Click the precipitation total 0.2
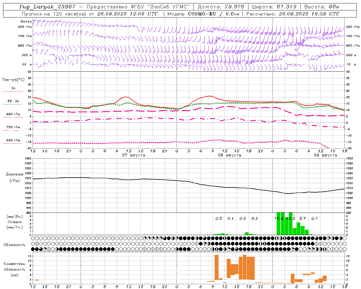Viewport: 361px width, 289px height. [255, 219]
